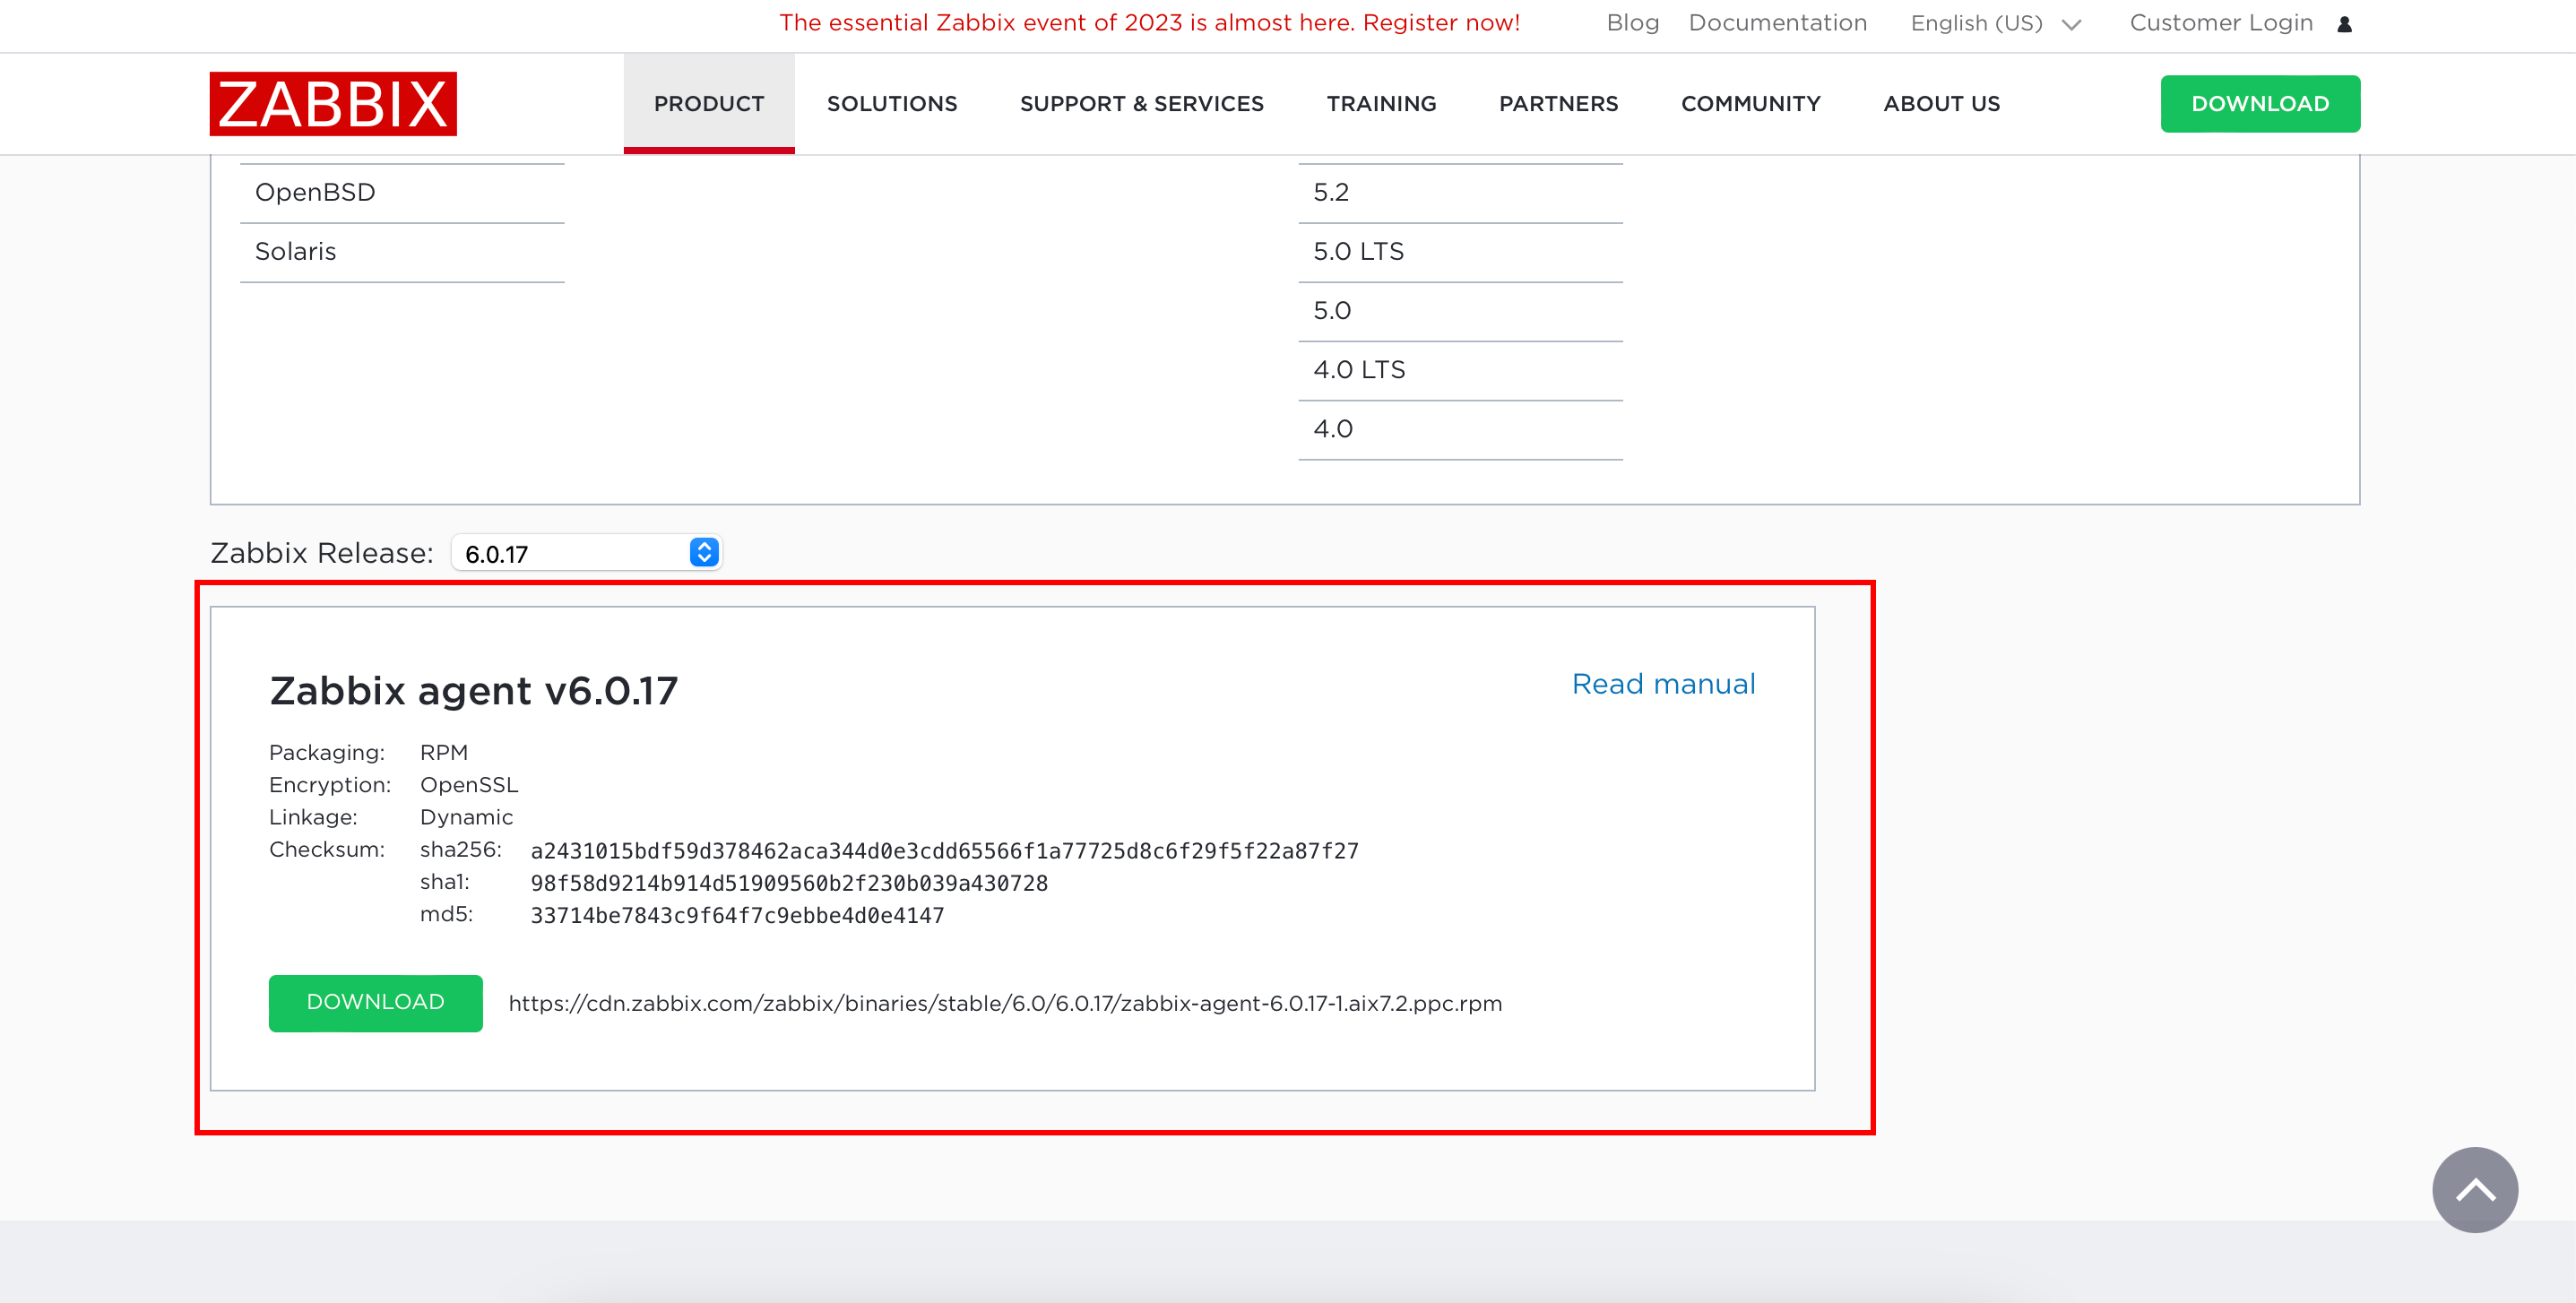
Task: Click the OpenSSL encryption value
Action: click(x=469, y=785)
